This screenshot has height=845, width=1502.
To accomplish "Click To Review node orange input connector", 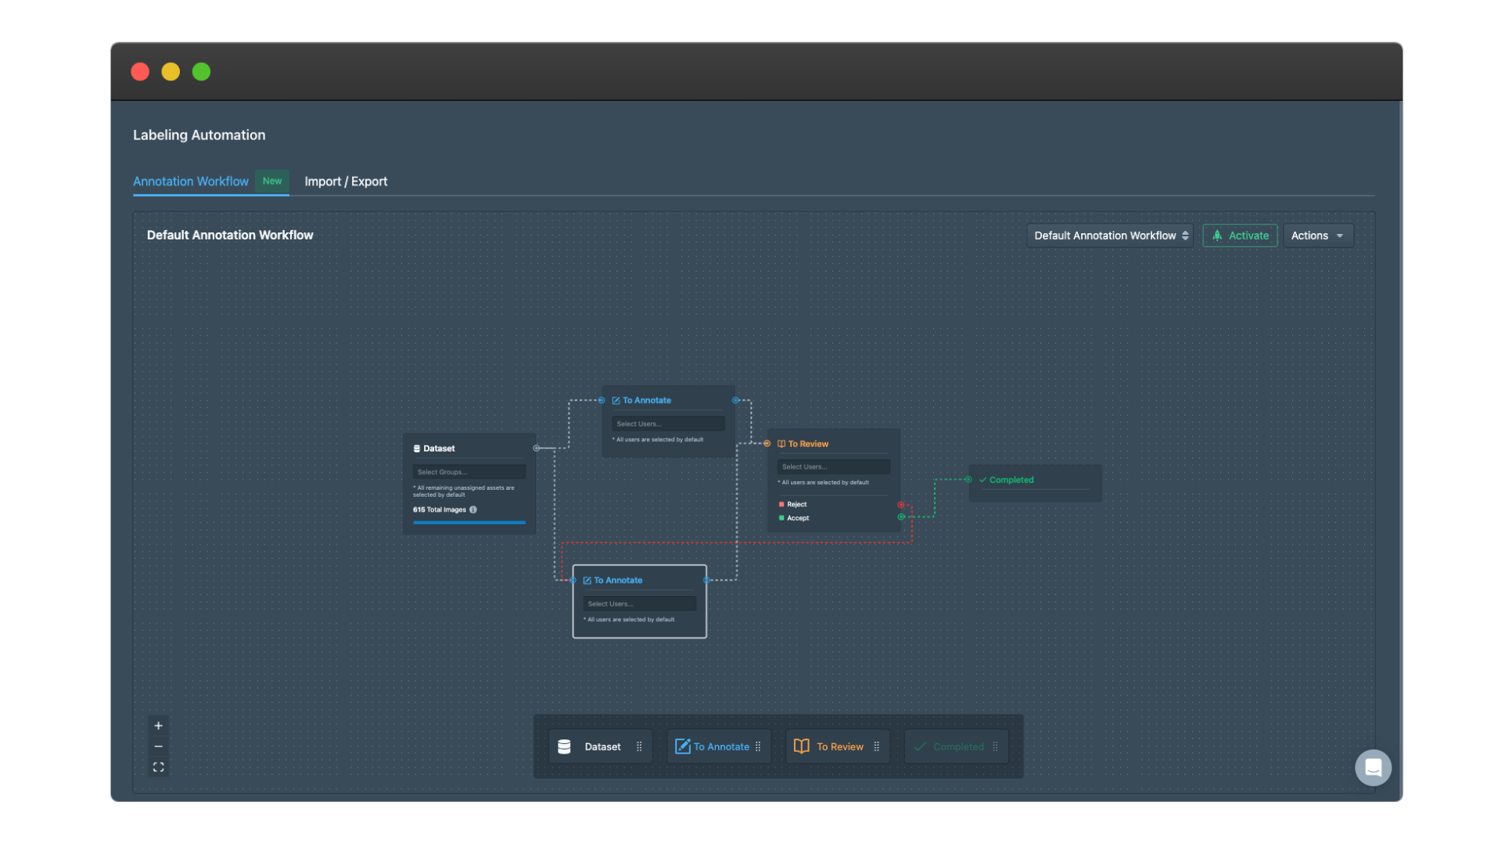I will tap(767, 444).
